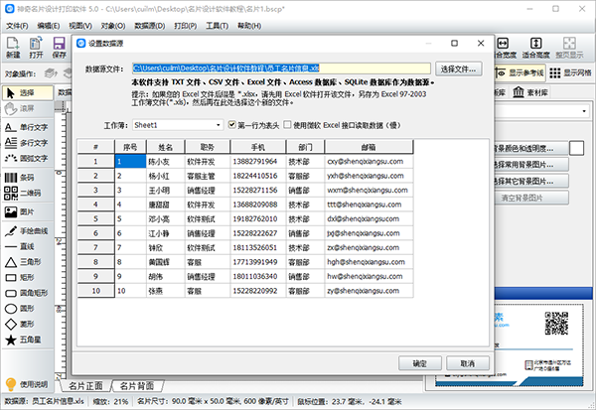Toggle the 第一行为表头 checkbox
This screenshot has height=410, width=596.
coord(233,126)
